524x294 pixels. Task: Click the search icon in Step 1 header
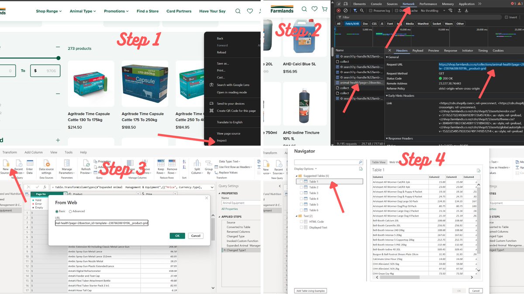tap(238, 11)
